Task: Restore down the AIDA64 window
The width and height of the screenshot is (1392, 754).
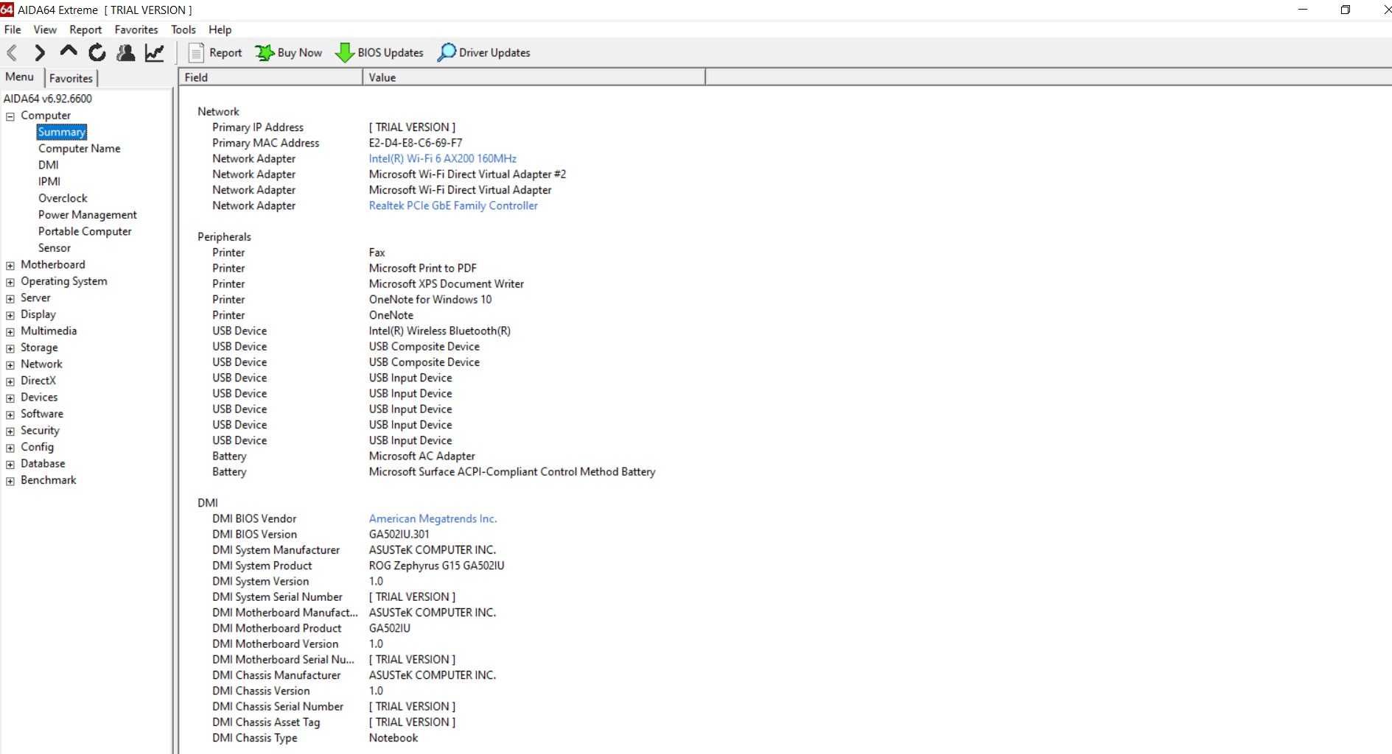Action: (x=1345, y=10)
